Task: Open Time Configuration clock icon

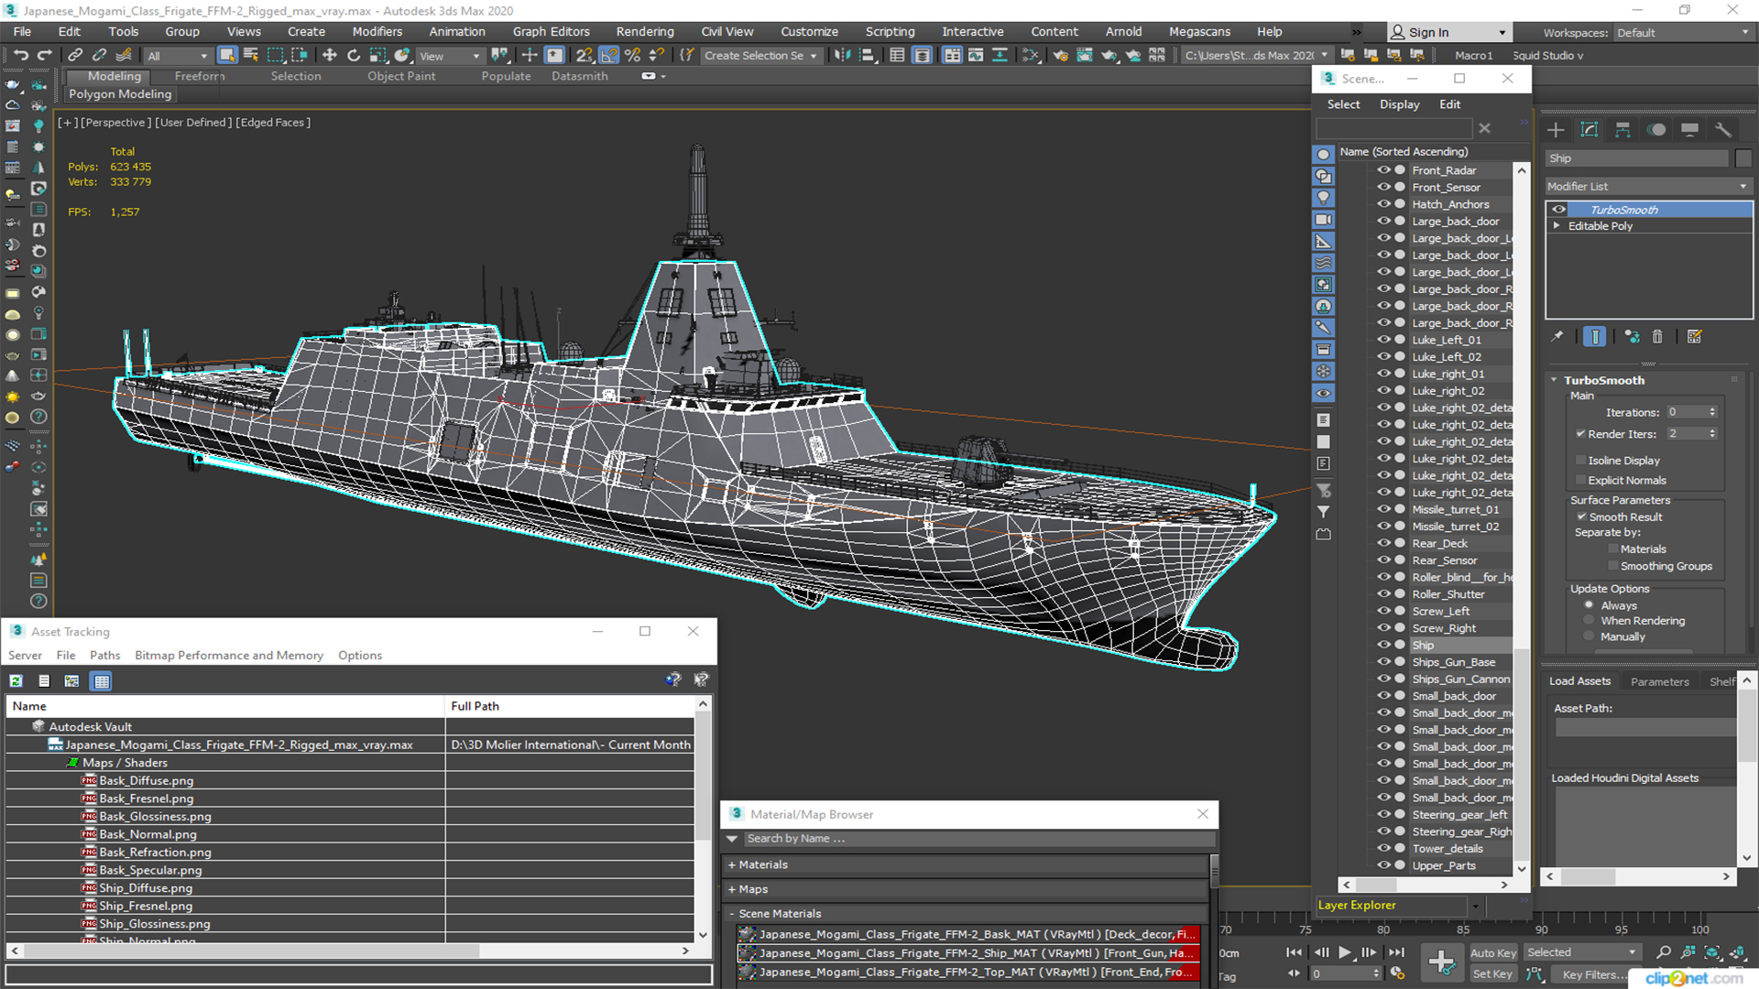Action: (x=1397, y=973)
